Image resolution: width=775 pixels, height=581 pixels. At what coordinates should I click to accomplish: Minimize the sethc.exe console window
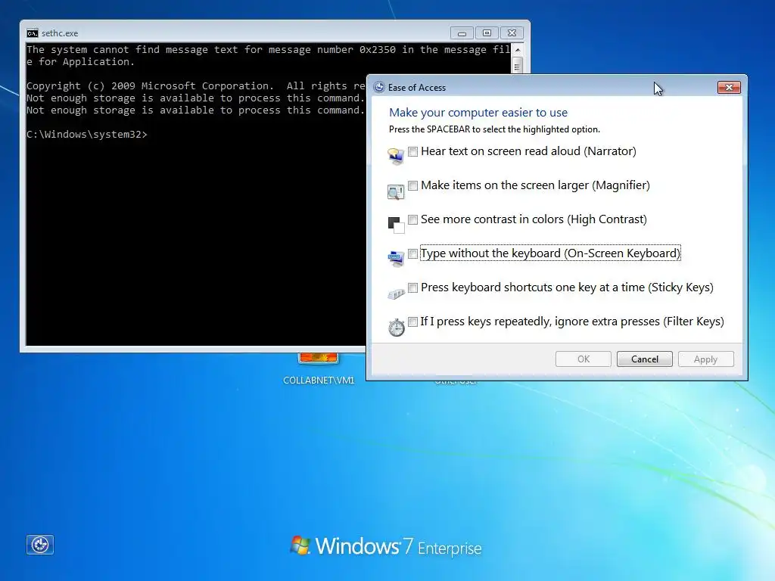click(x=462, y=33)
